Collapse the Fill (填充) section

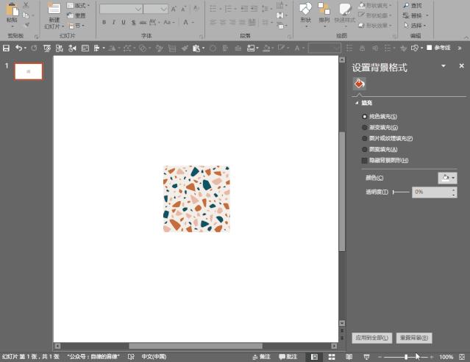[x=357, y=103]
